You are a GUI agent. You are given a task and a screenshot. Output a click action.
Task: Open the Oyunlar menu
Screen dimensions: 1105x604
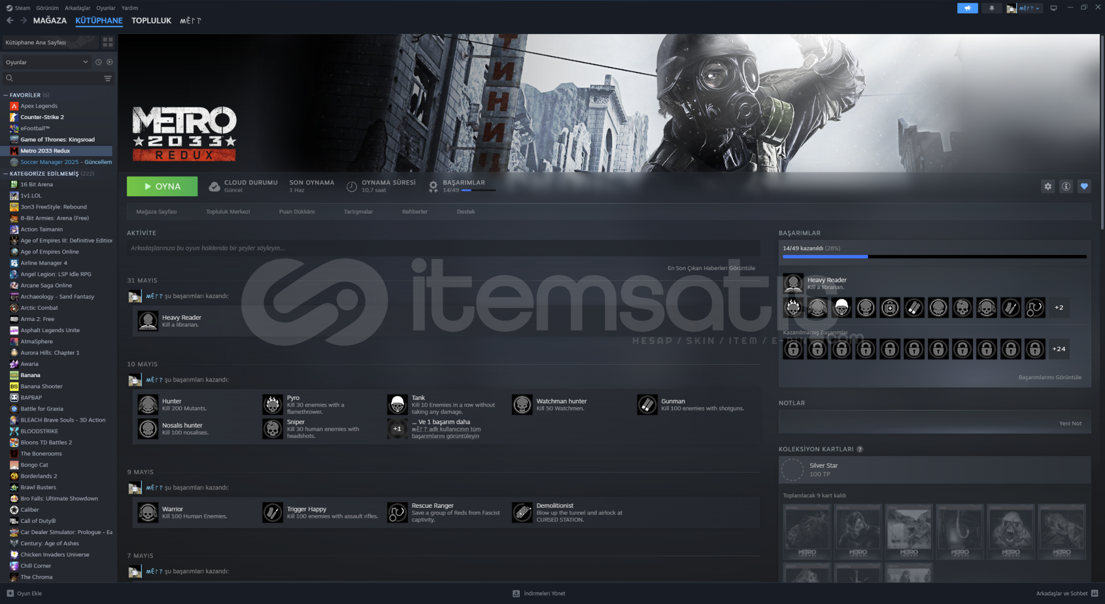tap(106, 8)
